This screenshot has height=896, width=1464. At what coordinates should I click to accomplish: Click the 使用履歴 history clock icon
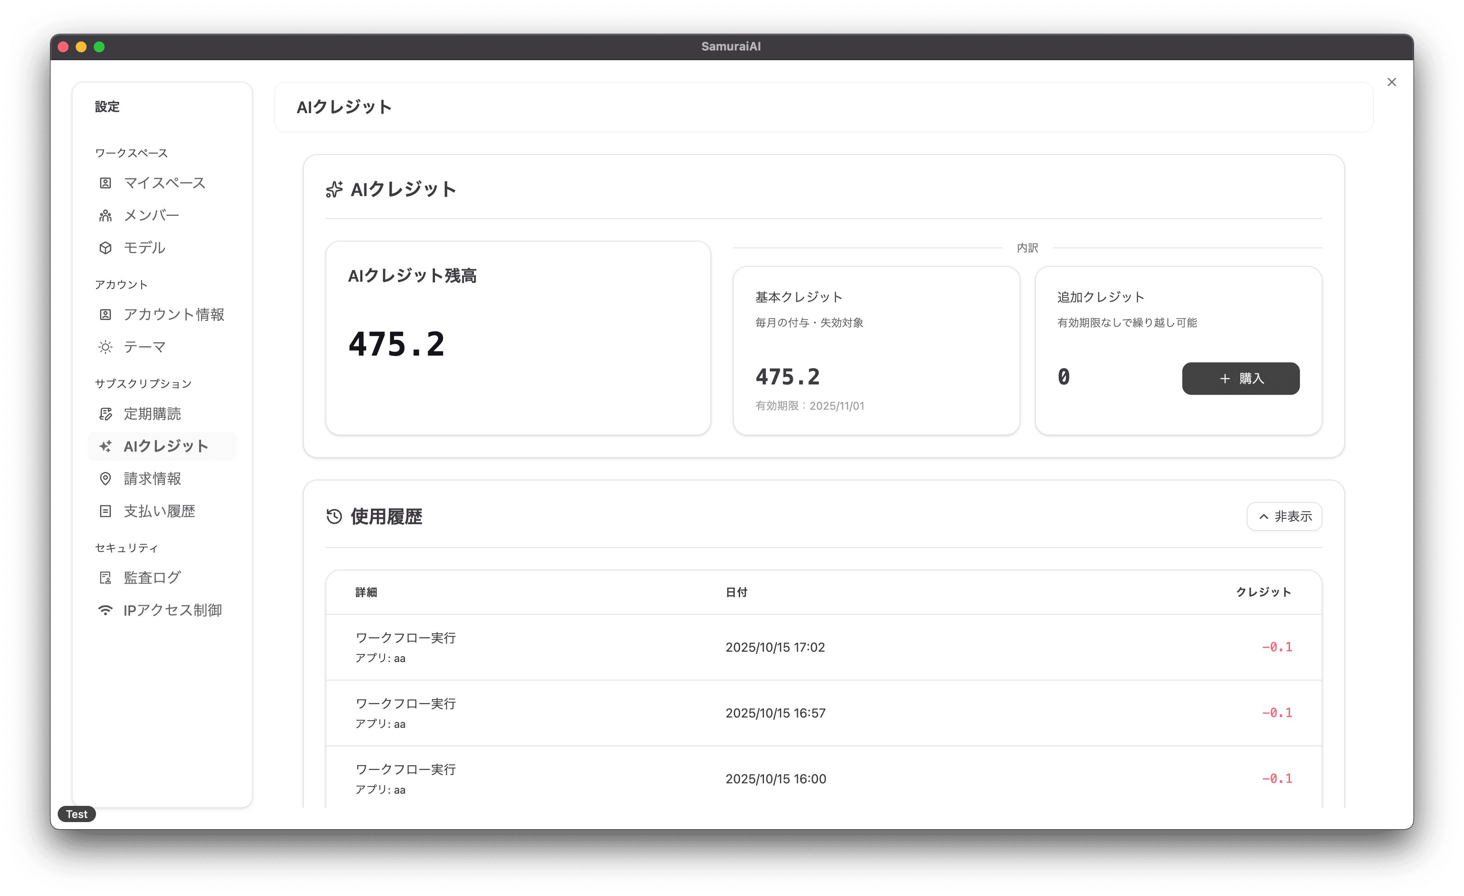pyautogui.click(x=334, y=517)
